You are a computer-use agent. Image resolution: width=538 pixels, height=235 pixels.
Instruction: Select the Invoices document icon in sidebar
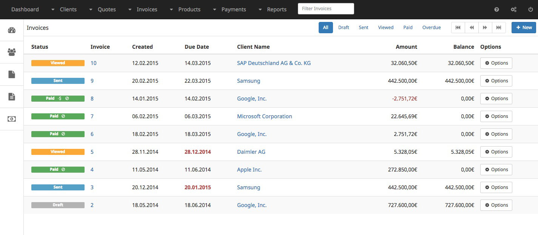(11, 96)
